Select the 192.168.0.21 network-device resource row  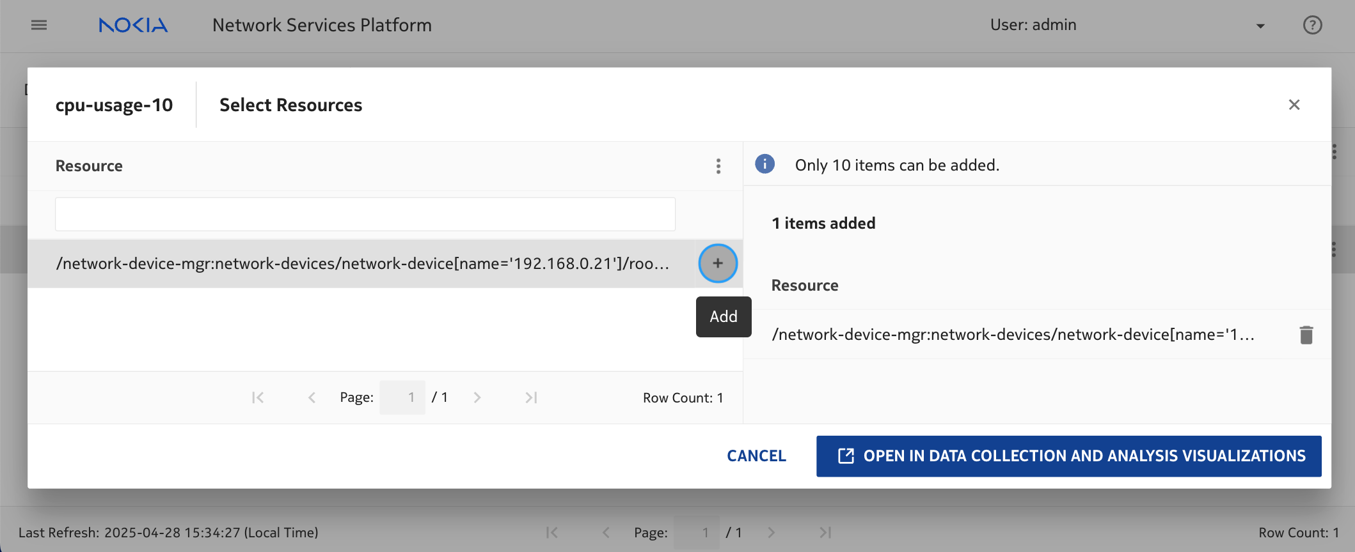[x=362, y=263]
